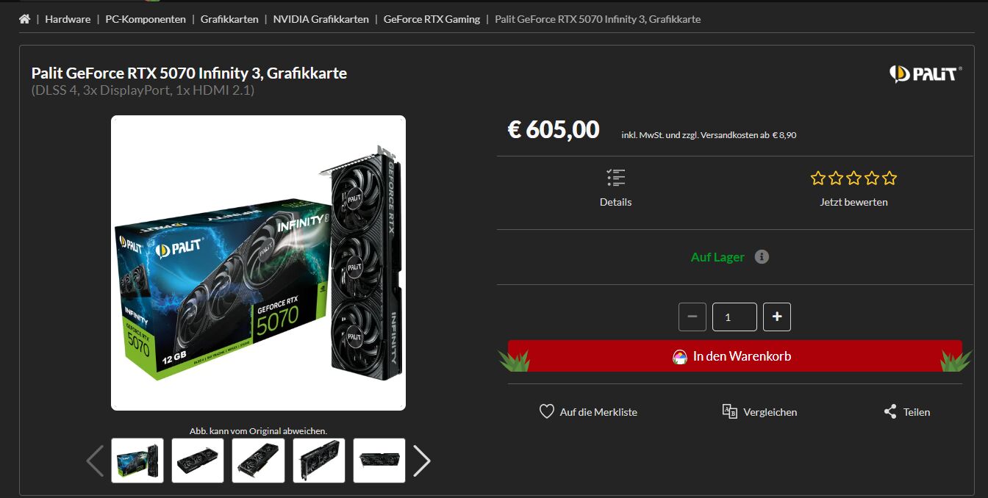Show next thumbnails with right arrow
988x498 pixels.
pos(421,461)
